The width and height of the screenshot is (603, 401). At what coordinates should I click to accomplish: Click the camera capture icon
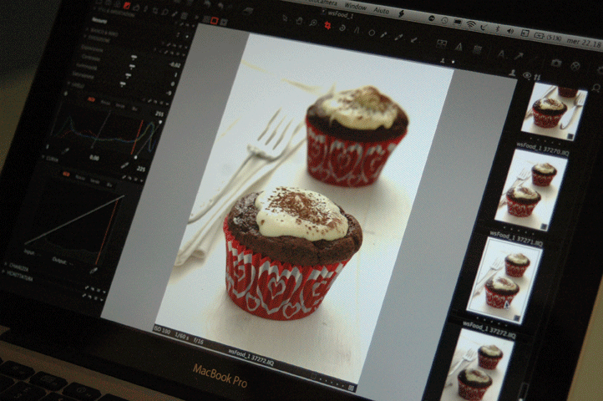pyautogui.click(x=555, y=63)
